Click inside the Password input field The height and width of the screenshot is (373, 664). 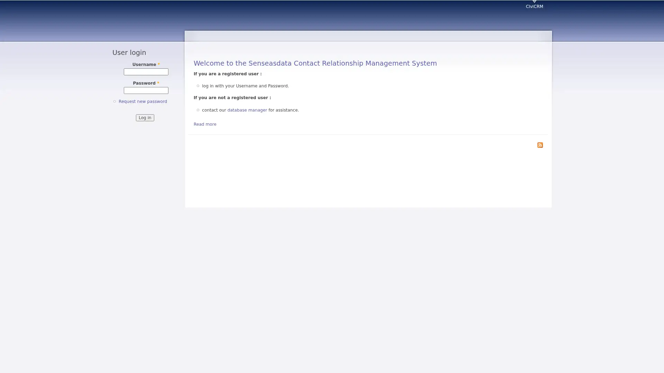coord(146,90)
